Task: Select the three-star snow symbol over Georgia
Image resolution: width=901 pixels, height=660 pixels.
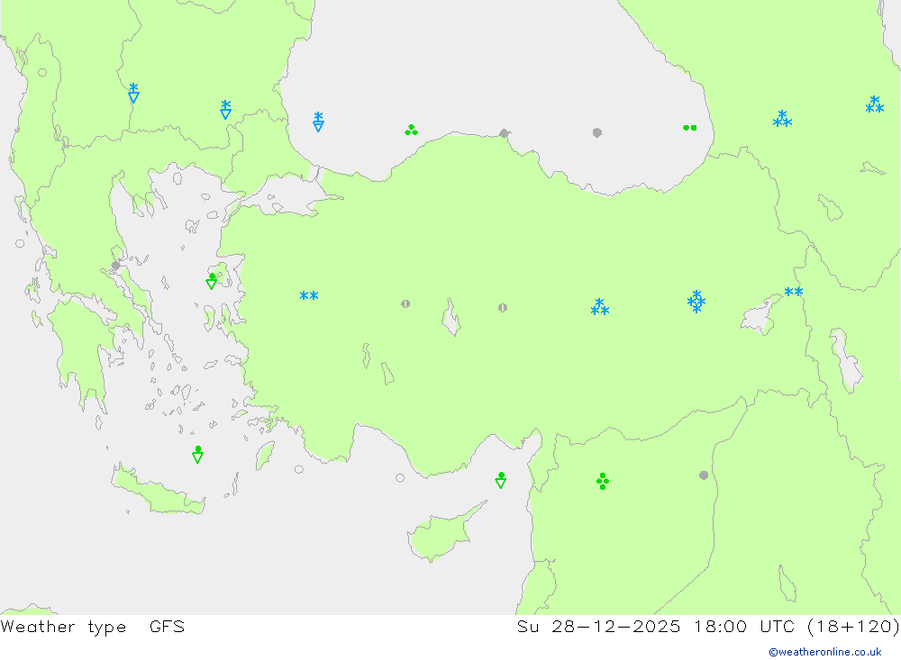Action: [x=782, y=119]
